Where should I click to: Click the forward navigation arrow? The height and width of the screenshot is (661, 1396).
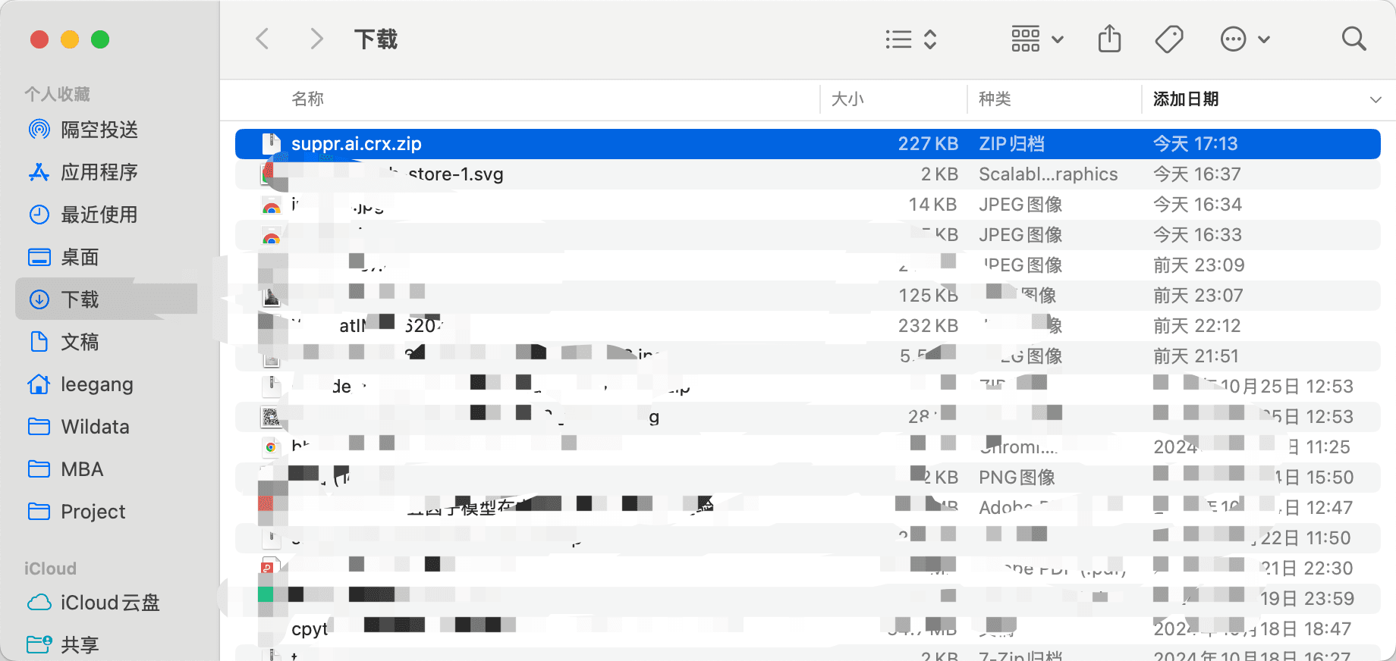[316, 39]
